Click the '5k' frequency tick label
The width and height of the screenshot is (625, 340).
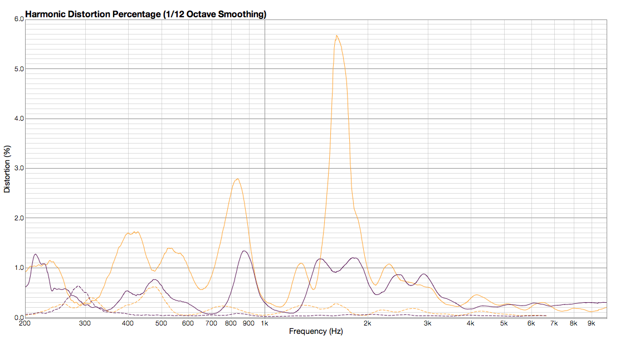click(x=504, y=323)
